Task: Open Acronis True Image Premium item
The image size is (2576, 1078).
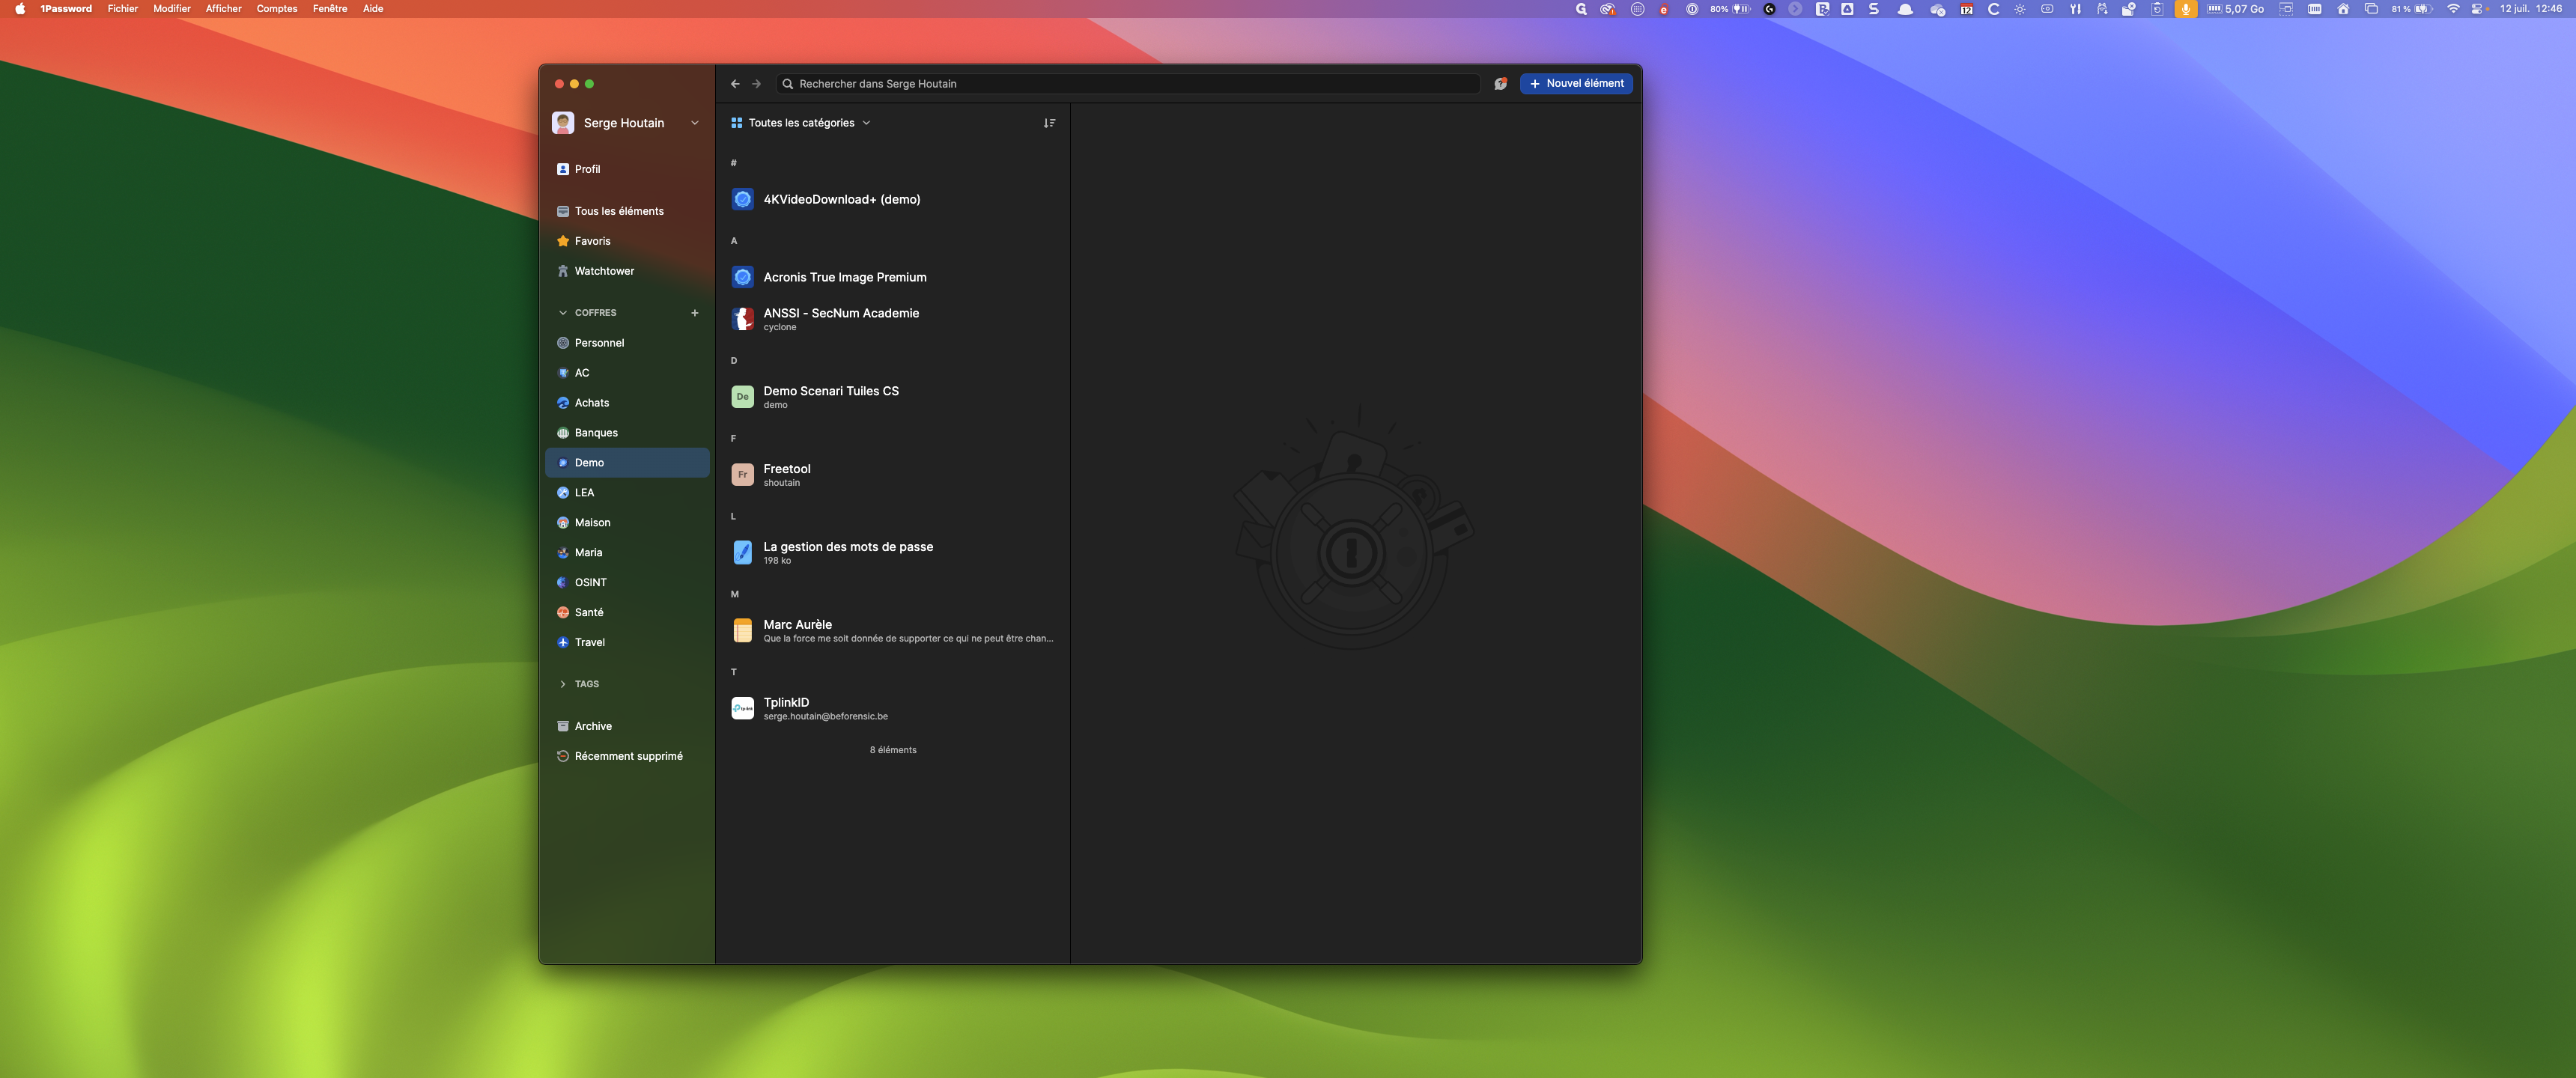Action: 893,278
